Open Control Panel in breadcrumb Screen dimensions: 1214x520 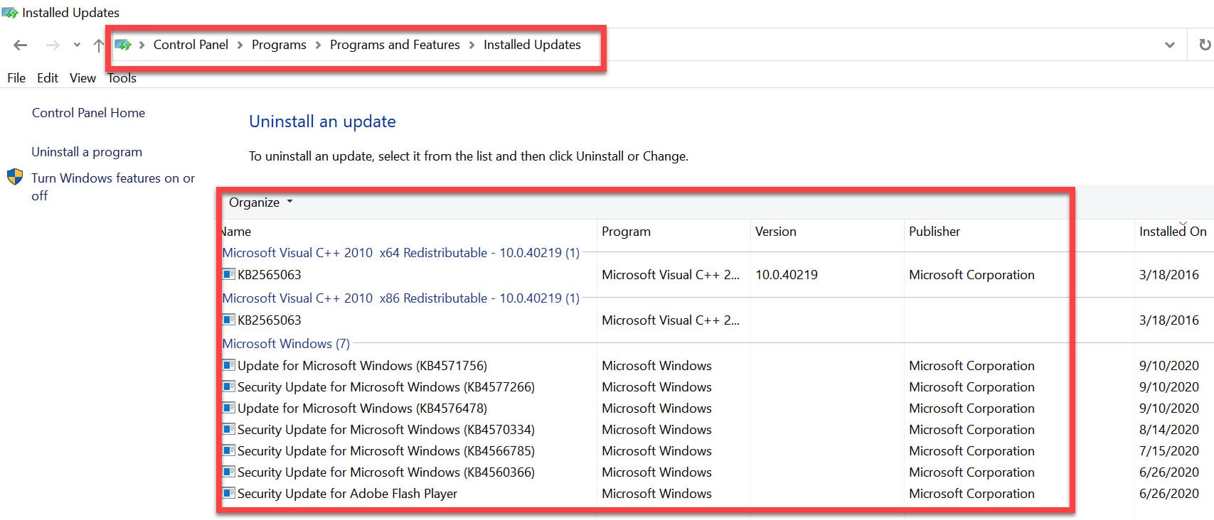tap(191, 45)
